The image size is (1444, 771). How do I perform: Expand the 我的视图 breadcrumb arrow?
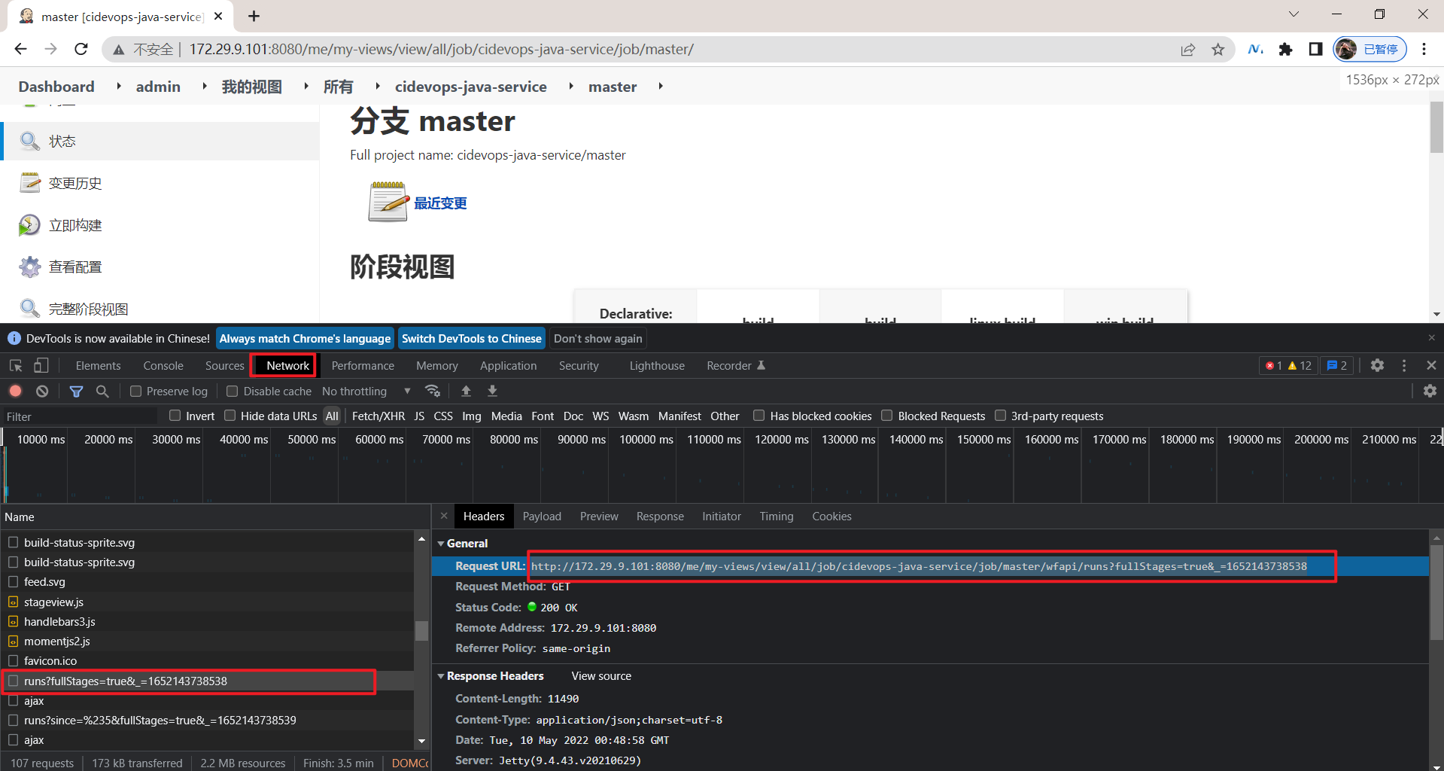tap(306, 87)
